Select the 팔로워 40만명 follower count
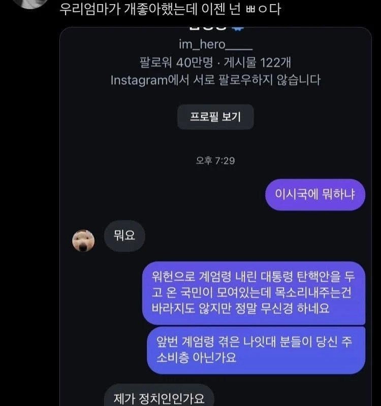The height and width of the screenshot is (406, 381). click(176, 62)
